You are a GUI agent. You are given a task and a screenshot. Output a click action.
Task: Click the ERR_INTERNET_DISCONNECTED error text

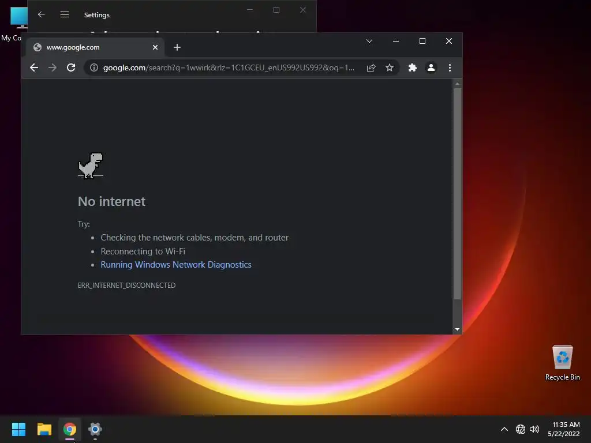point(126,286)
